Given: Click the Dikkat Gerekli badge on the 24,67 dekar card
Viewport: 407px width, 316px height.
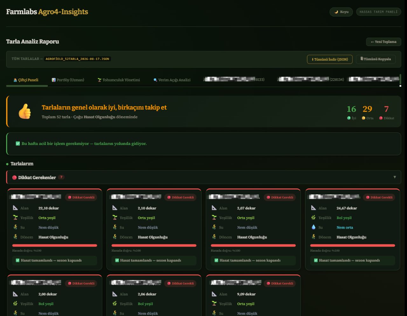Looking at the screenshot, I should [x=379, y=197].
